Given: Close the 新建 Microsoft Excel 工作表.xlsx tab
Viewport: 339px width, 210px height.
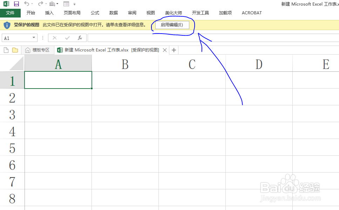Looking at the screenshot, I should (165, 50).
